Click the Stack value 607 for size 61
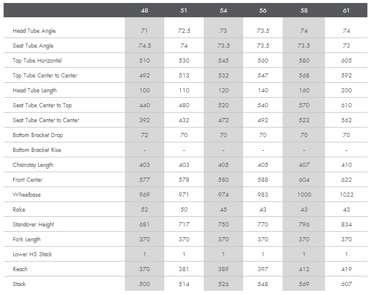Screen dimensions: 371x295 tap(347, 284)
